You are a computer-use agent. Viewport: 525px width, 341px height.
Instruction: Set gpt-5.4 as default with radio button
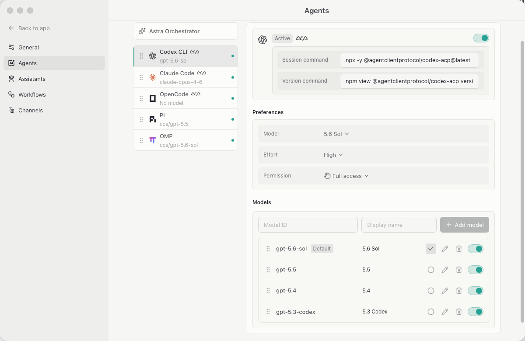point(431,291)
